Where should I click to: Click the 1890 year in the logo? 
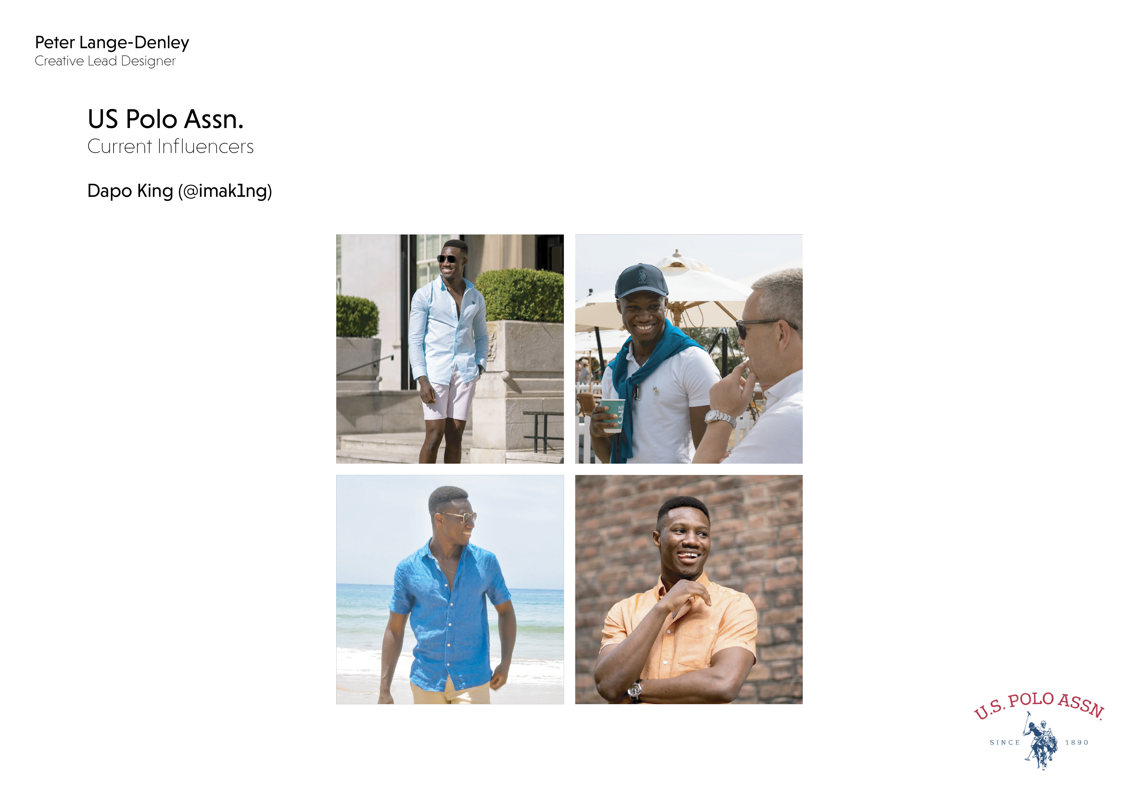(1076, 742)
